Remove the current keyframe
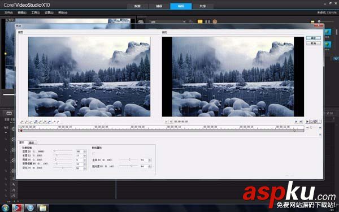The width and height of the screenshot is (339, 212). click(31, 122)
